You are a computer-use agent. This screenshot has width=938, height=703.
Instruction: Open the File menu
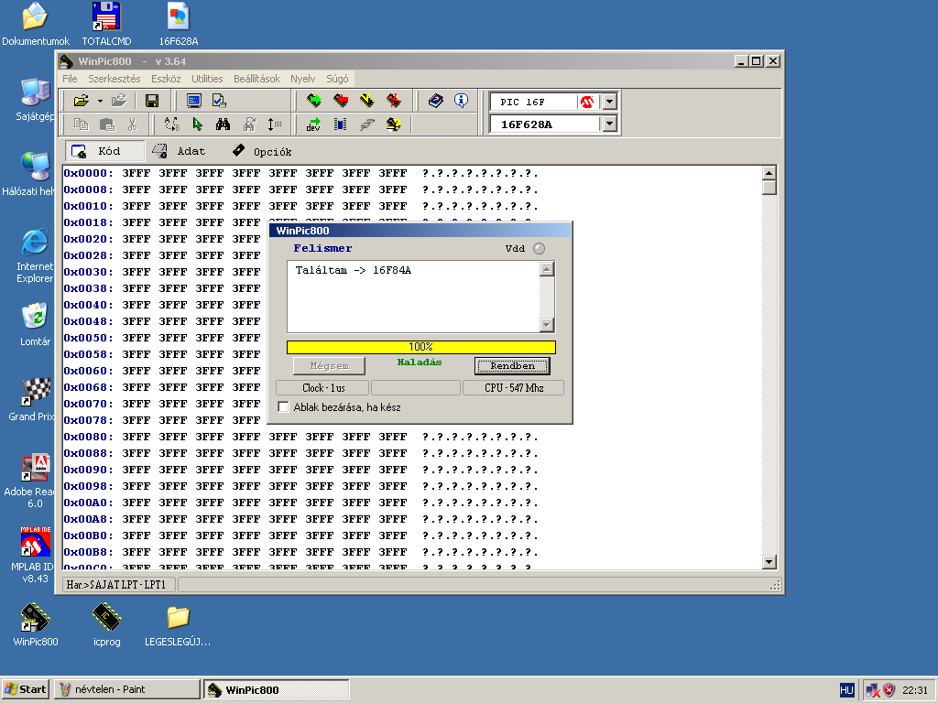click(70, 79)
